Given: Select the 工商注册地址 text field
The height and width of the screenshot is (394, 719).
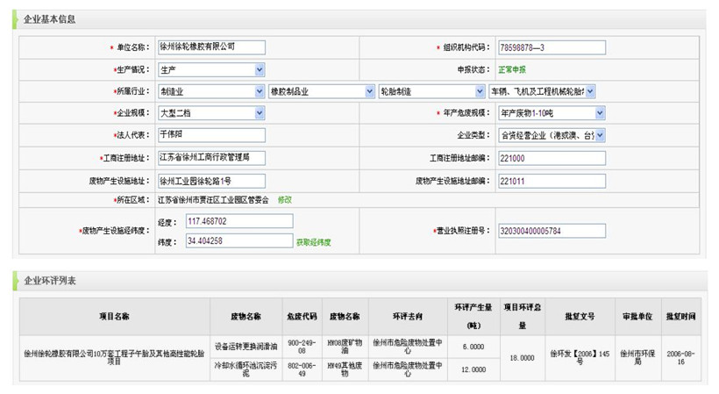Looking at the screenshot, I should click(x=211, y=159).
